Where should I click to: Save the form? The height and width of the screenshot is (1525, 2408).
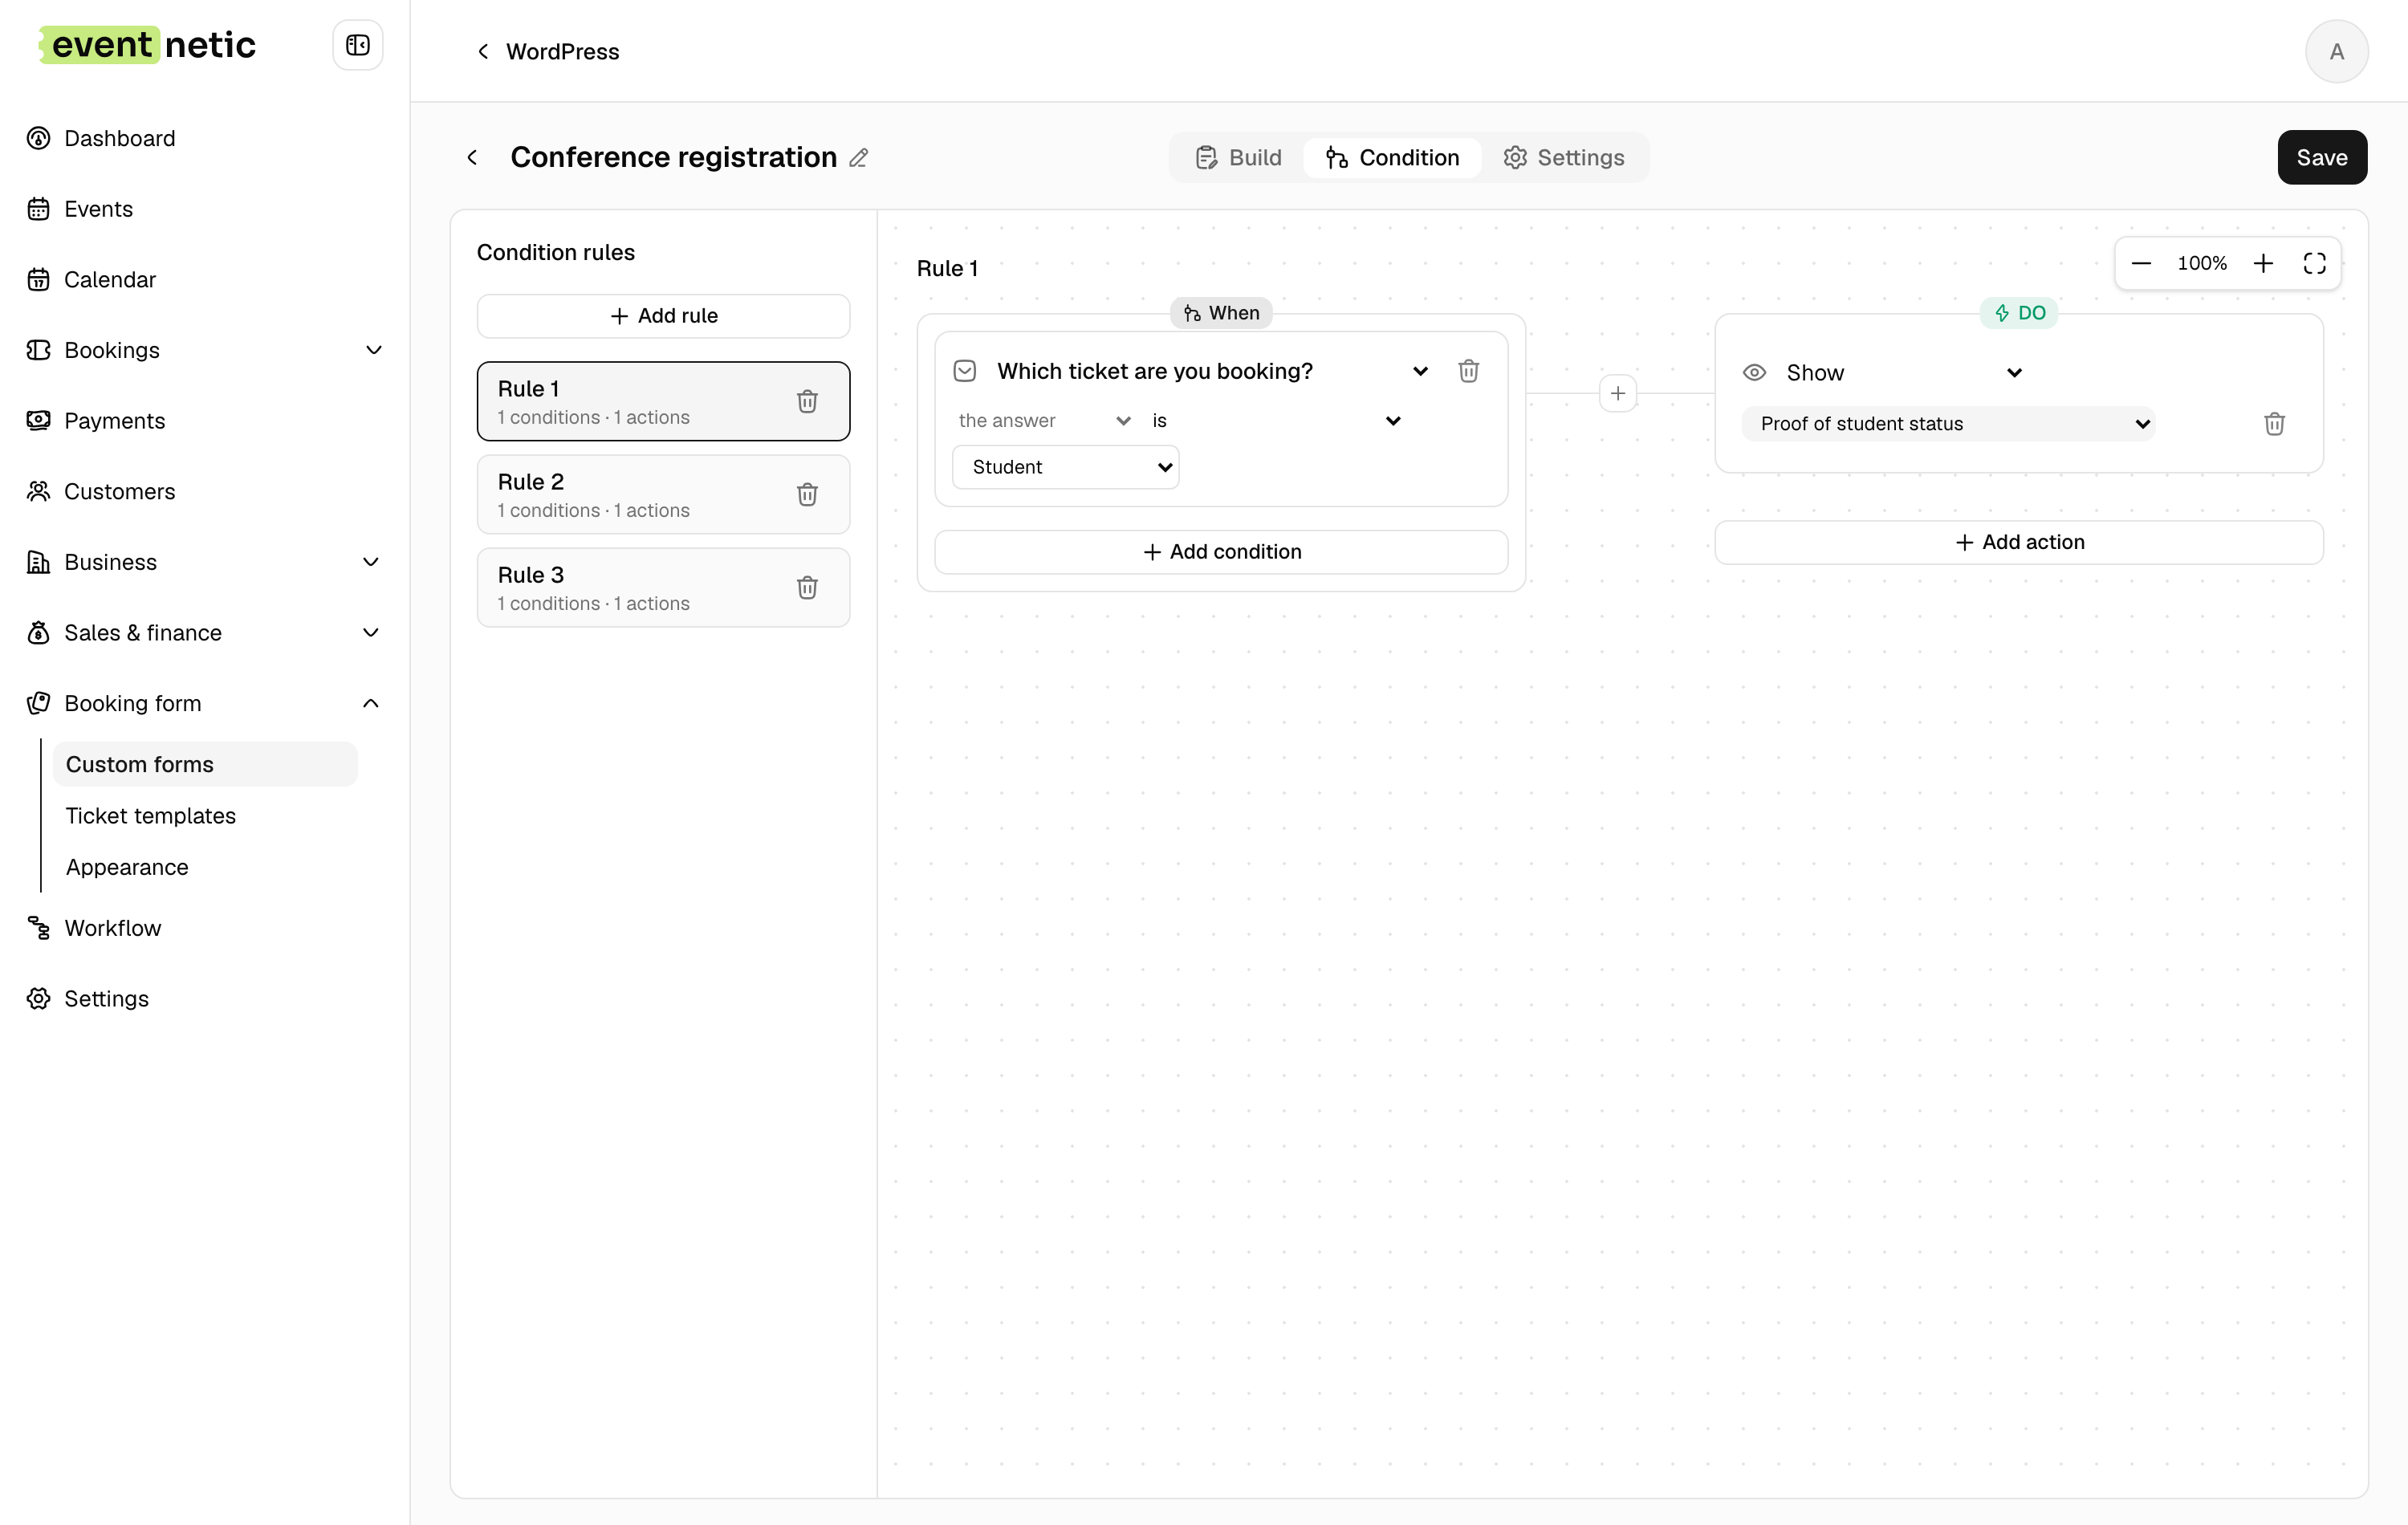click(x=2322, y=158)
